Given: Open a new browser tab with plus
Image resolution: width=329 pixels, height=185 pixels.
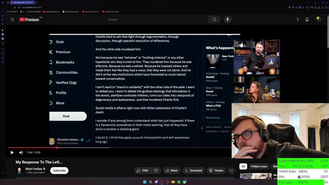Looking at the screenshot, I should (36, 2).
